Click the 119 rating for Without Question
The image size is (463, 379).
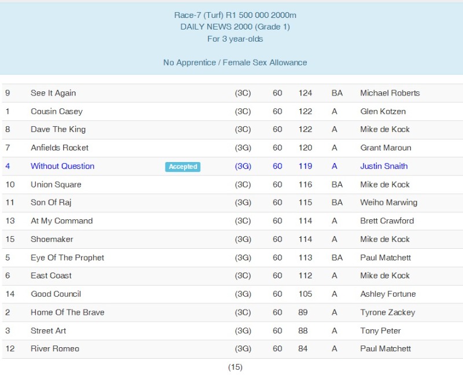[305, 166]
